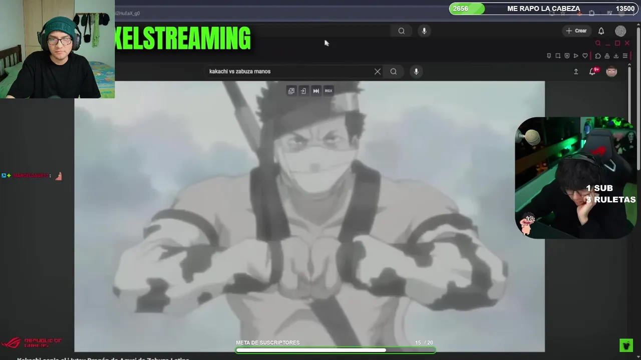The width and height of the screenshot is (641, 360).
Task: Click the snapshot capture icon in the browser toolbar
Action: 558,56
